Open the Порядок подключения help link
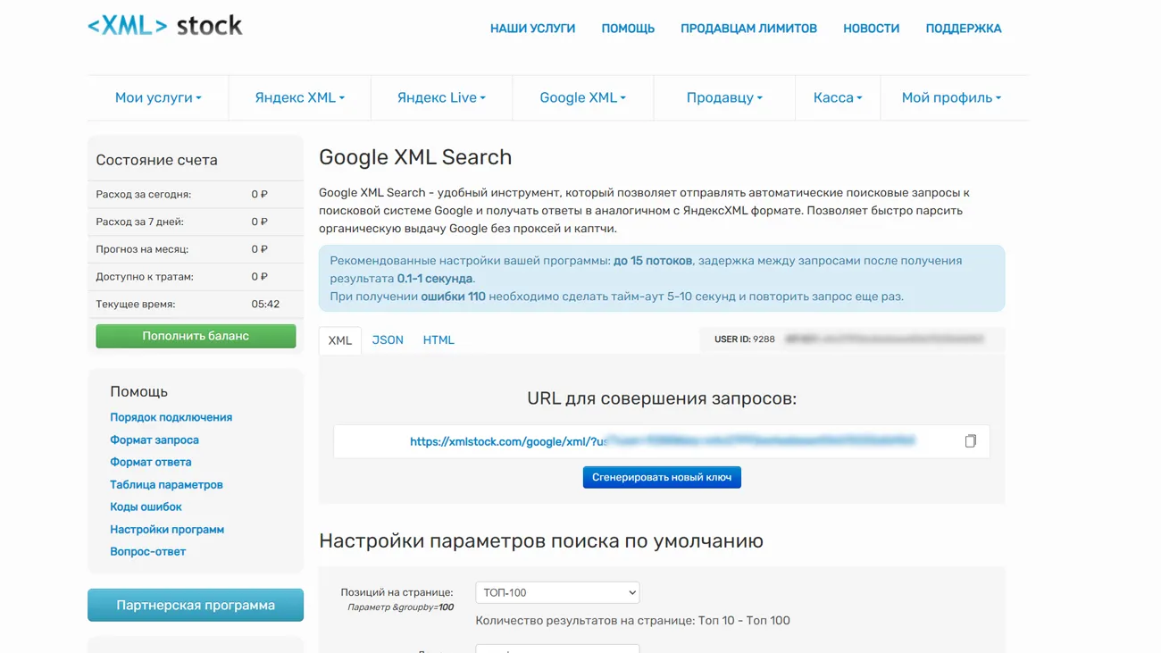Image resolution: width=1161 pixels, height=653 pixels. coord(171,417)
